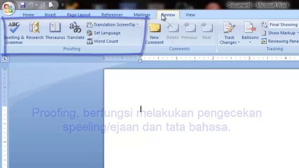Click inside the blank document page

point(201,118)
